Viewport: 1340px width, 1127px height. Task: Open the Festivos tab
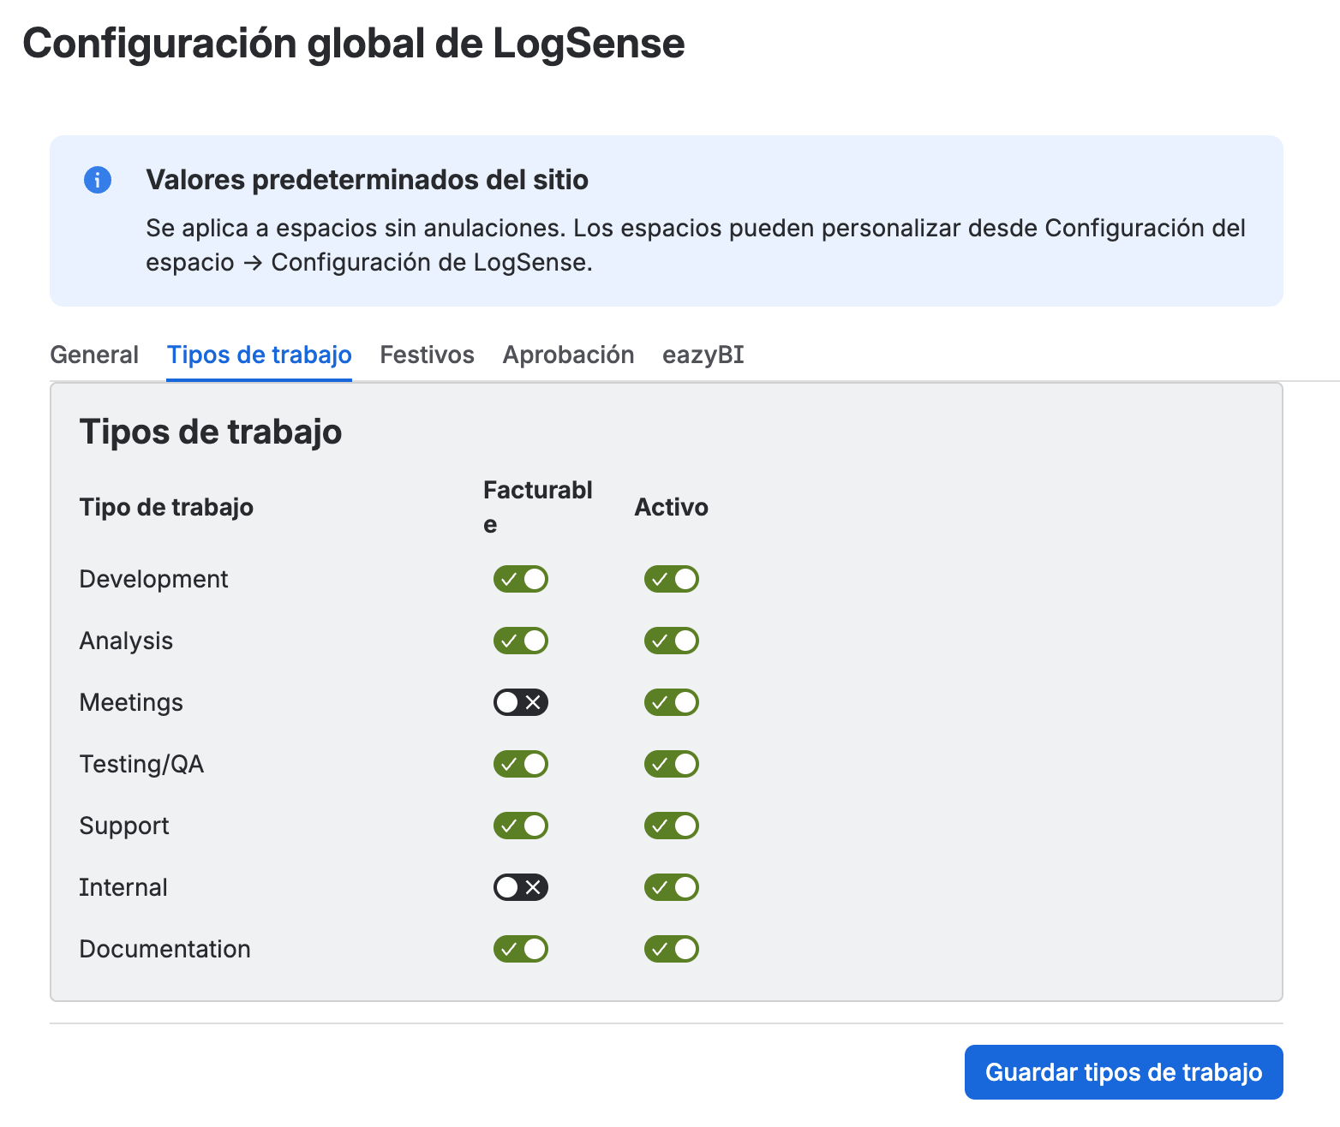click(427, 355)
